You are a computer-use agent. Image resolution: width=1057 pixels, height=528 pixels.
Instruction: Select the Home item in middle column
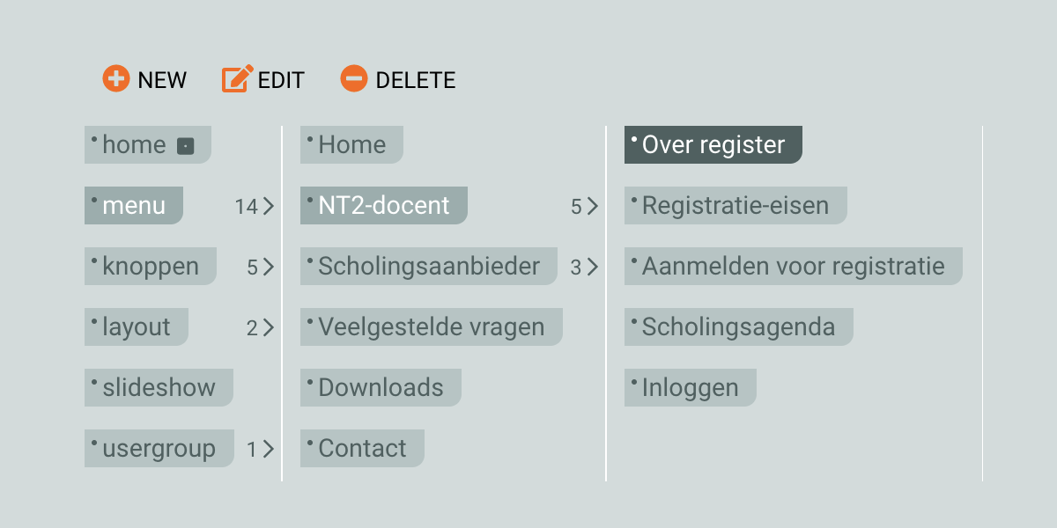click(351, 144)
